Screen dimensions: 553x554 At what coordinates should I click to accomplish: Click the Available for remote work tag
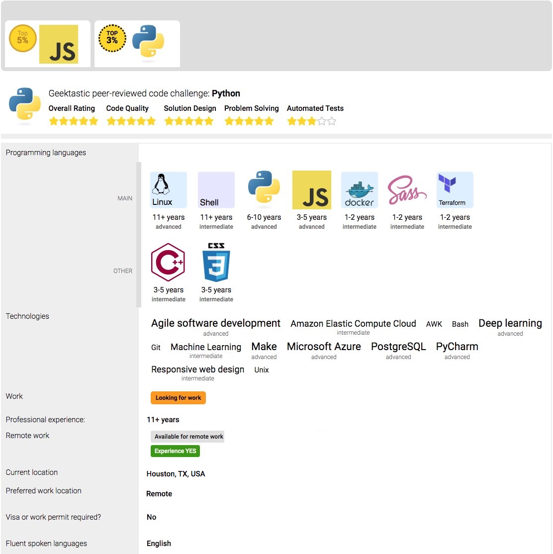click(188, 437)
